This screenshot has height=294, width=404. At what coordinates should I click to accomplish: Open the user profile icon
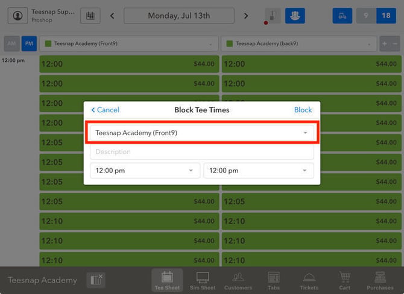[x=17, y=16]
